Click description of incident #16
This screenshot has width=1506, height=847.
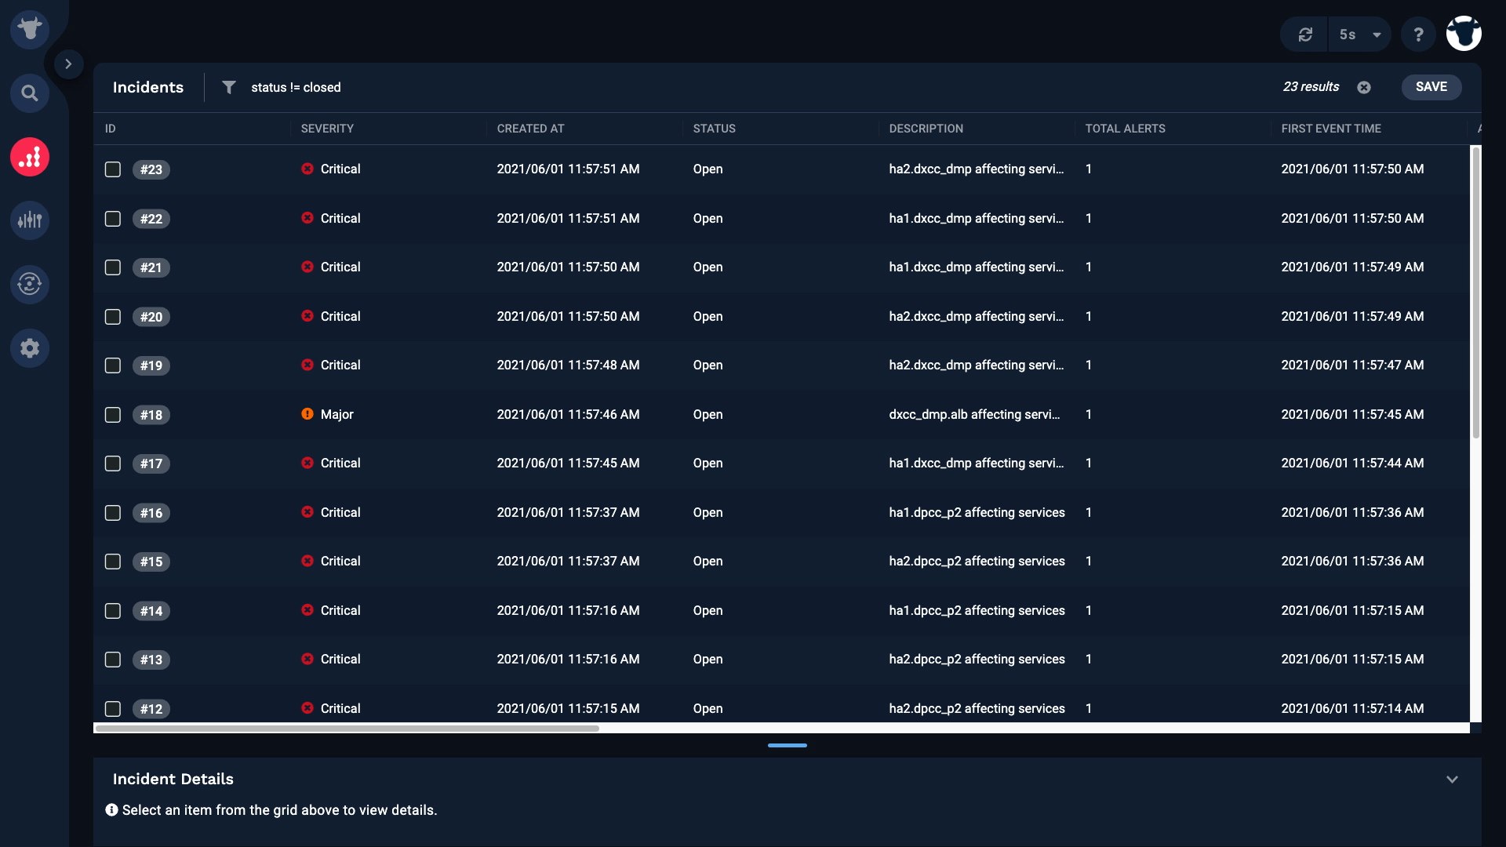tap(977, 512)
